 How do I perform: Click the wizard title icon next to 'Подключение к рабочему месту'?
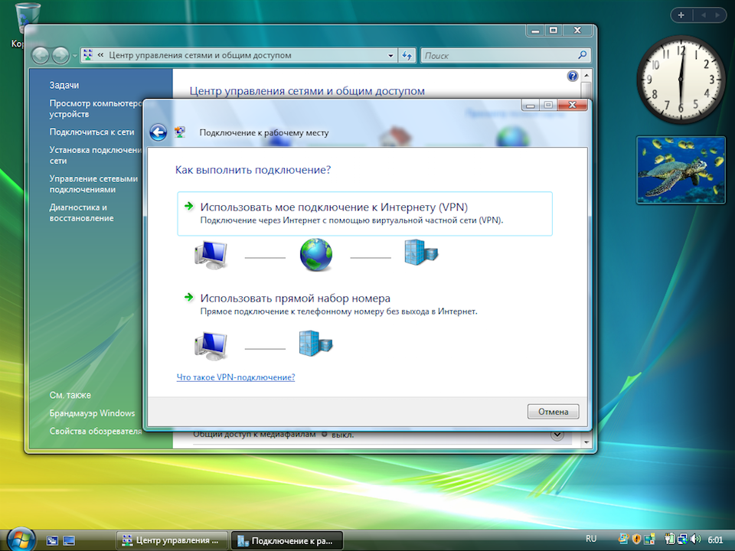(179, 132)
